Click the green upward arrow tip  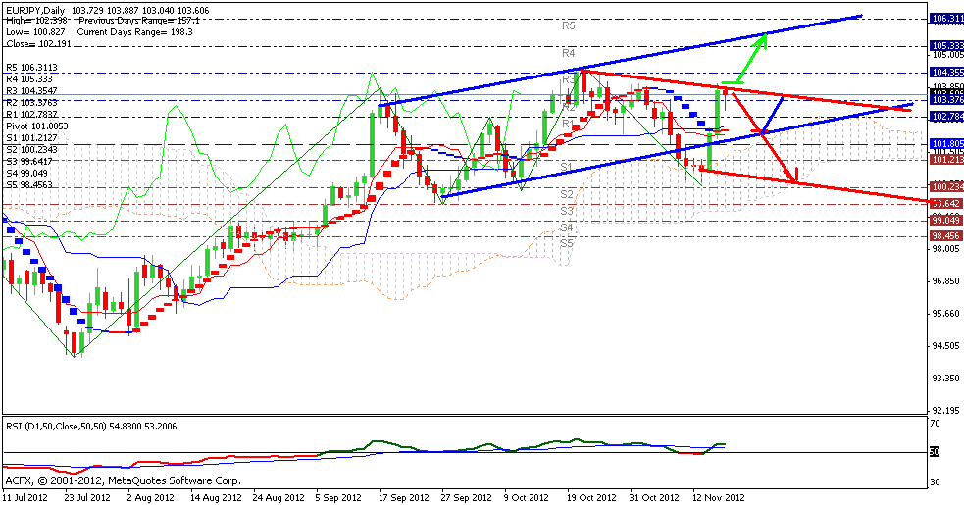pyautogui.click(x=763, y=37)
